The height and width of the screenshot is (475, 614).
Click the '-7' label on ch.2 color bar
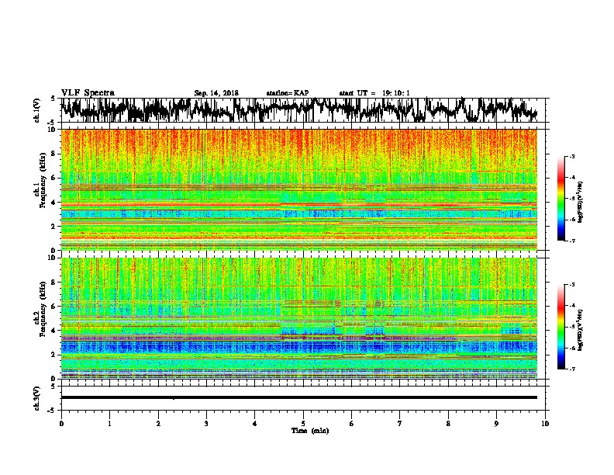tap(571, 369)
